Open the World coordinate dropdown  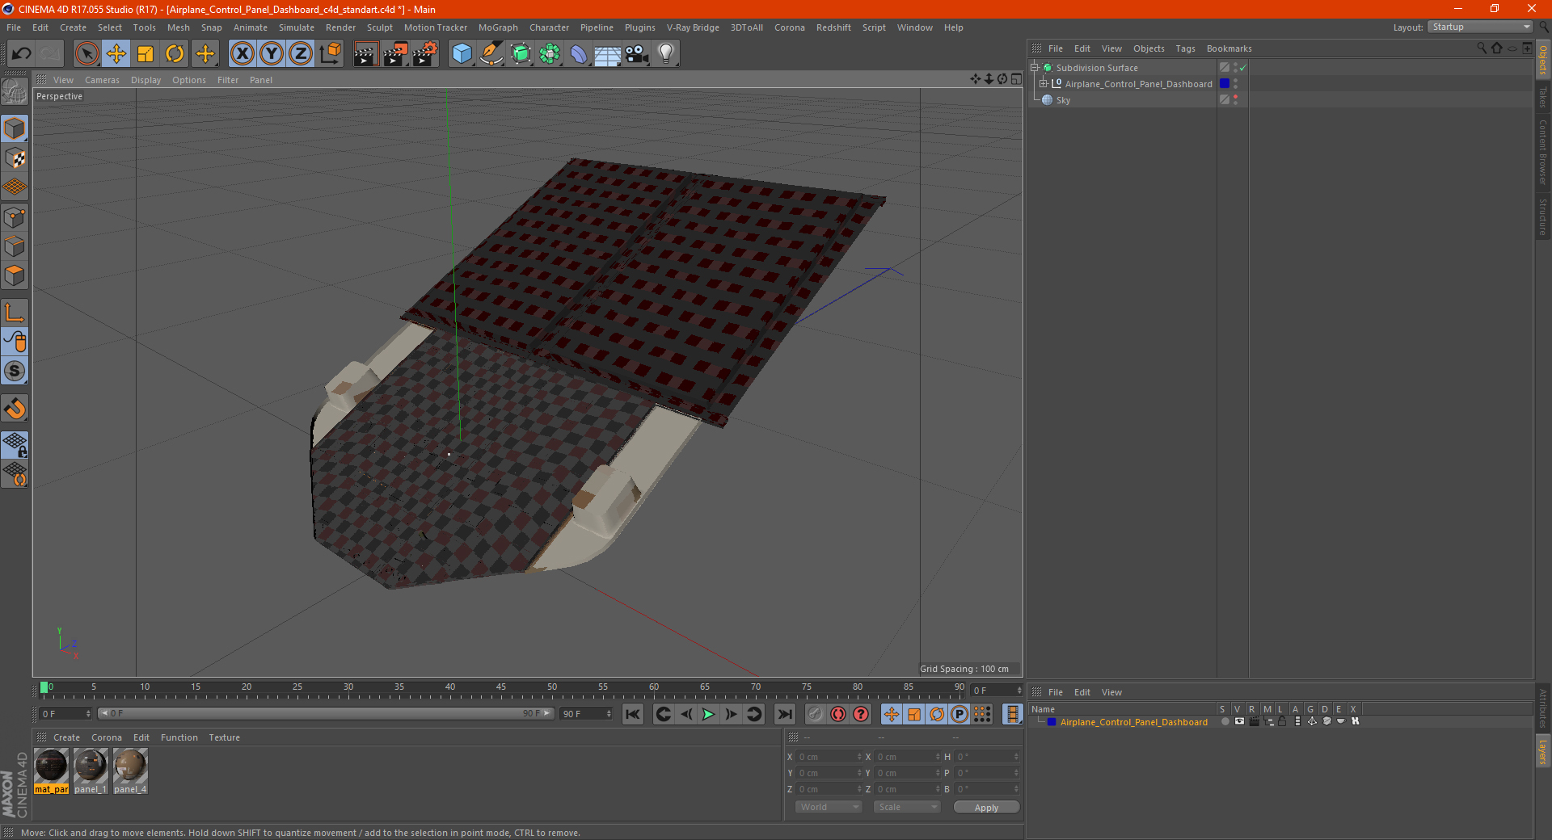click(x=829, y=807)
